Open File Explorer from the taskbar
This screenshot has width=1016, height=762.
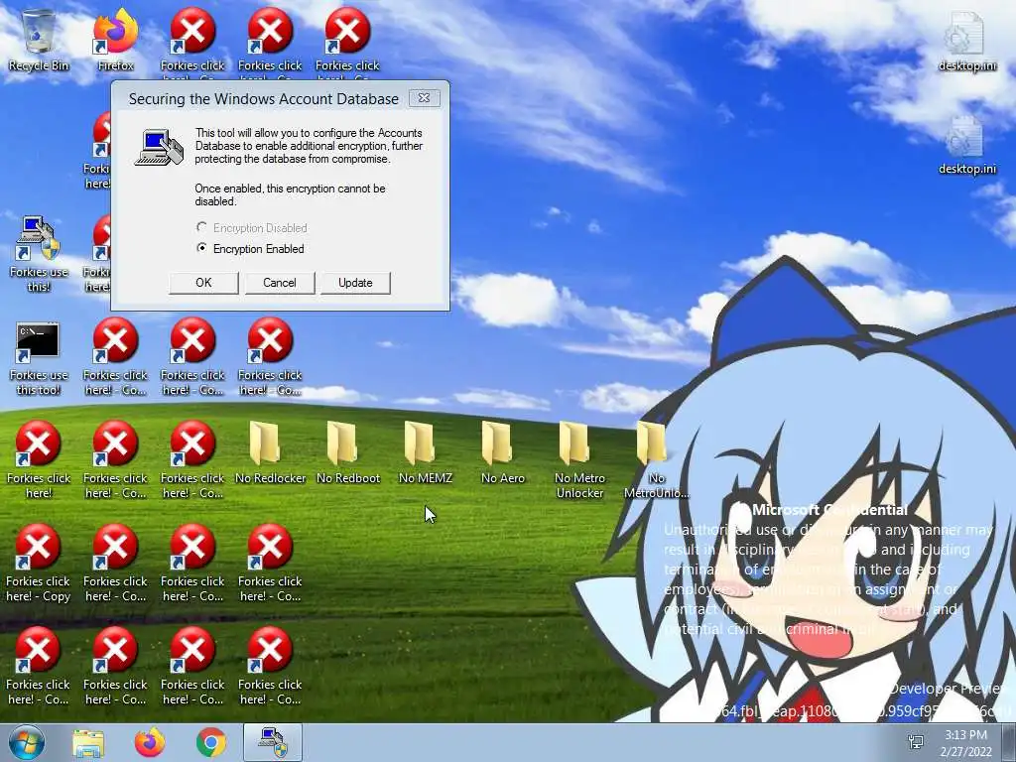[x=88, y=743]
